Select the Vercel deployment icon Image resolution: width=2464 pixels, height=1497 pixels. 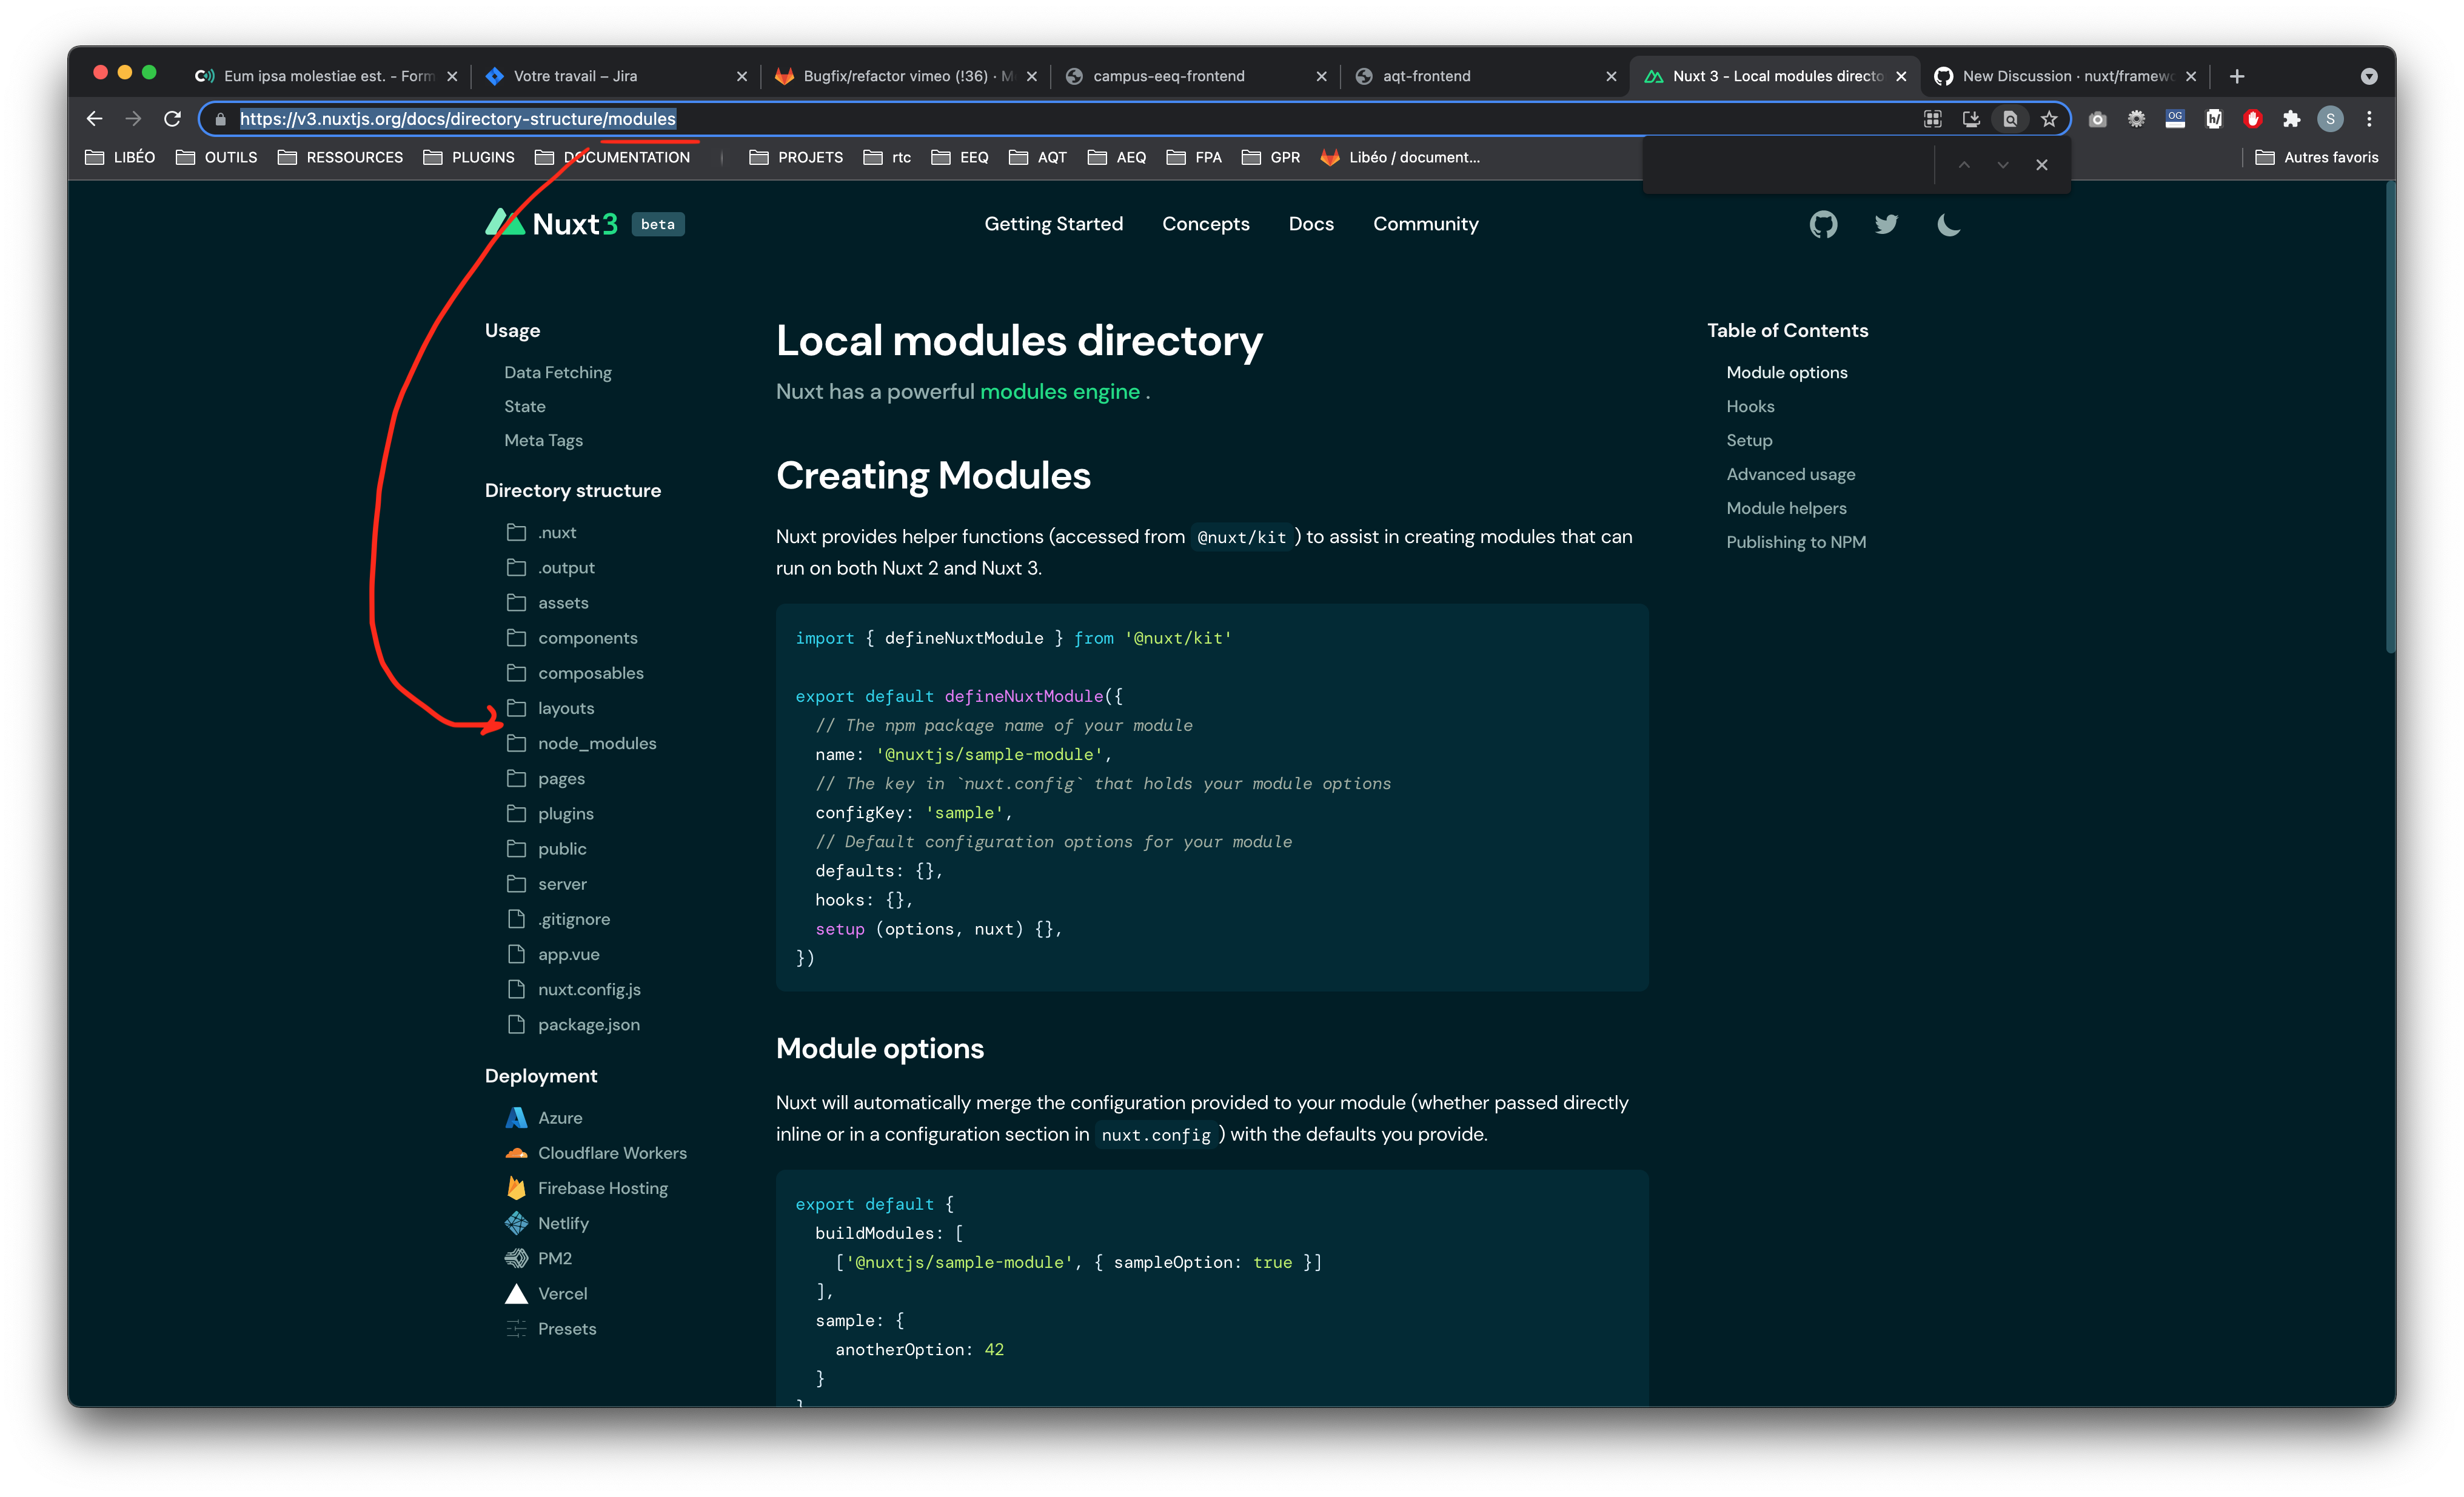click(x=516, y=1293)
